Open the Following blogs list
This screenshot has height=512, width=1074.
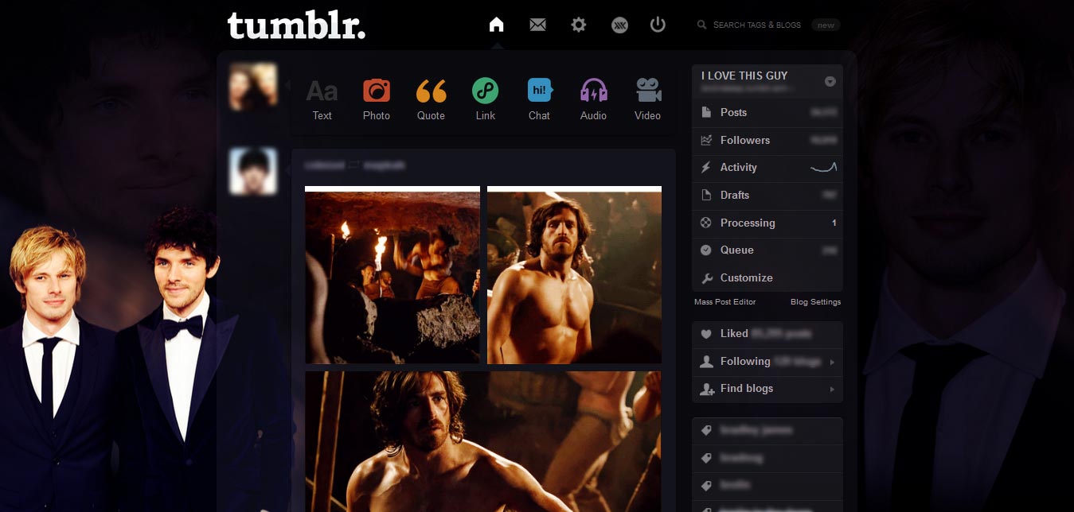[x=767, y=362]
